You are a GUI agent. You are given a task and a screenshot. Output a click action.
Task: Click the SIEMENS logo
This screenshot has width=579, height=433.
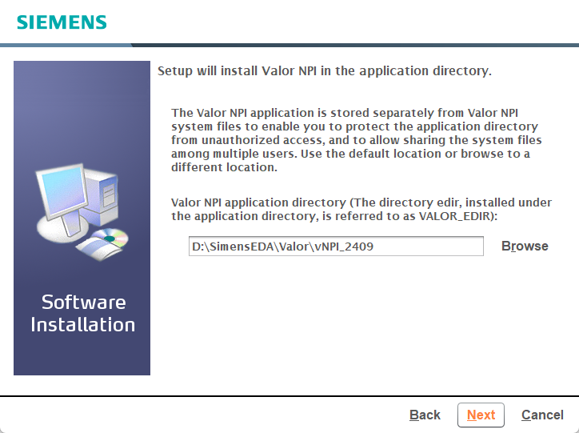(x=62, y=22)
